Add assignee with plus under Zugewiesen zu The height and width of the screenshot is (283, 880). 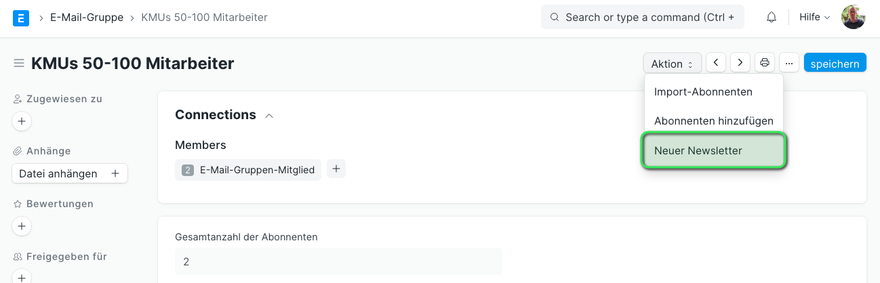(22, 122)
